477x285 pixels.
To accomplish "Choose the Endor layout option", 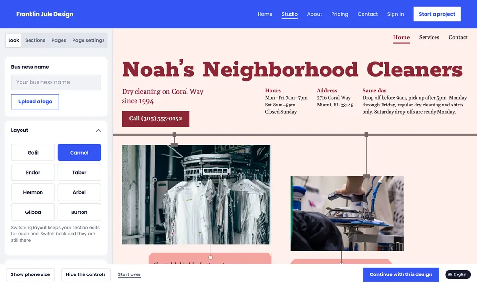I will pos(33,172).
